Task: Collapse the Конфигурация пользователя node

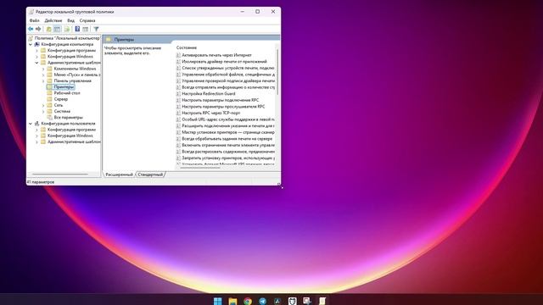Action: pos(31,124)
